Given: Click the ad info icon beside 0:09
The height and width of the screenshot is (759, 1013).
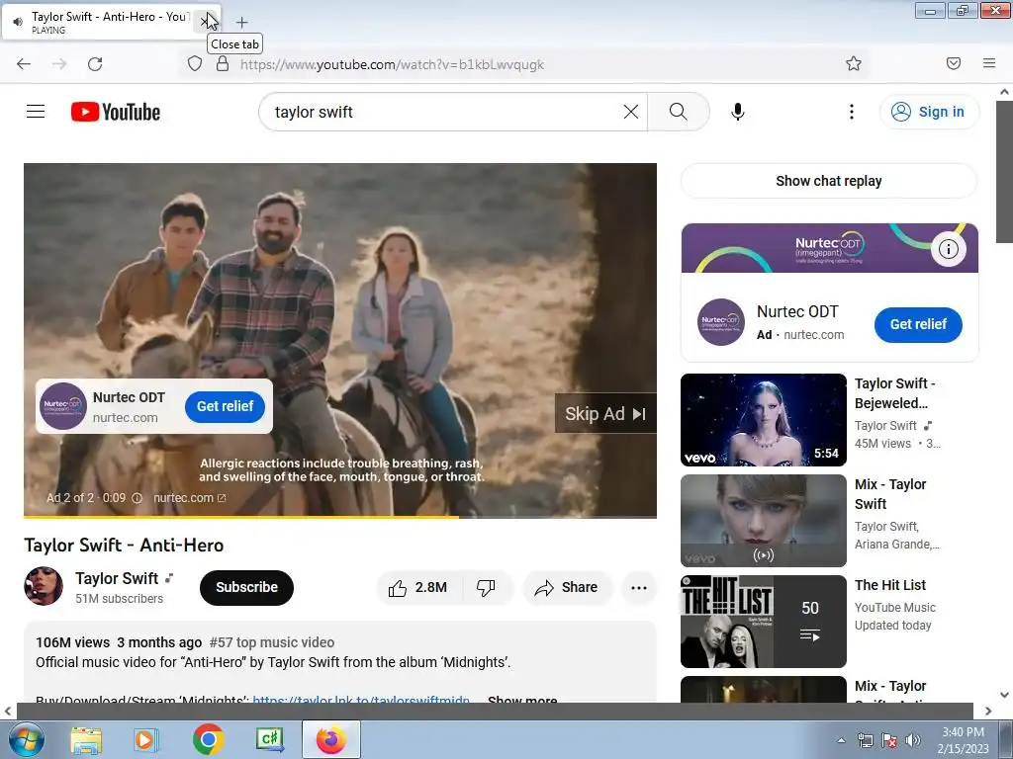Looking at the screenshot, I should click(x=137, y=498).
